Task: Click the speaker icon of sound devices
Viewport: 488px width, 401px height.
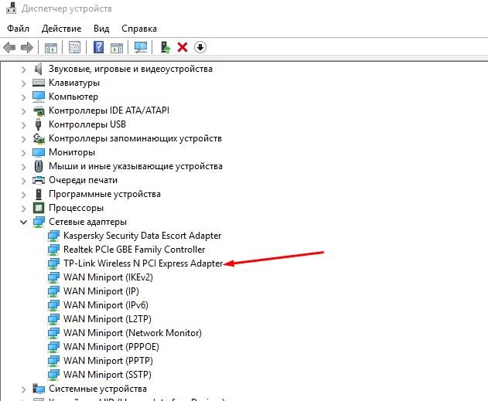Action: (38, 69)
